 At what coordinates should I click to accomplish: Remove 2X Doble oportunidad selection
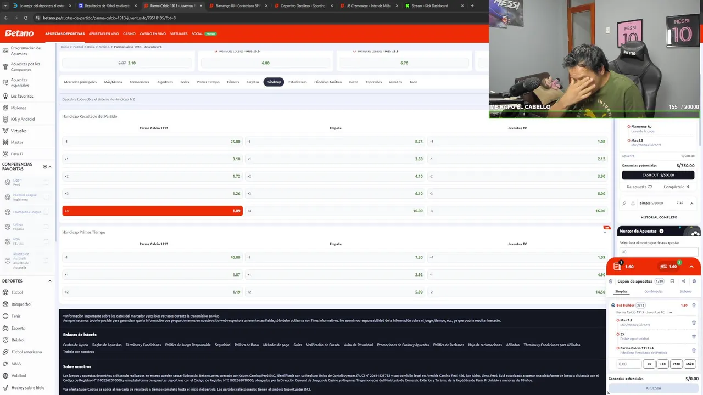pos(694,336)
